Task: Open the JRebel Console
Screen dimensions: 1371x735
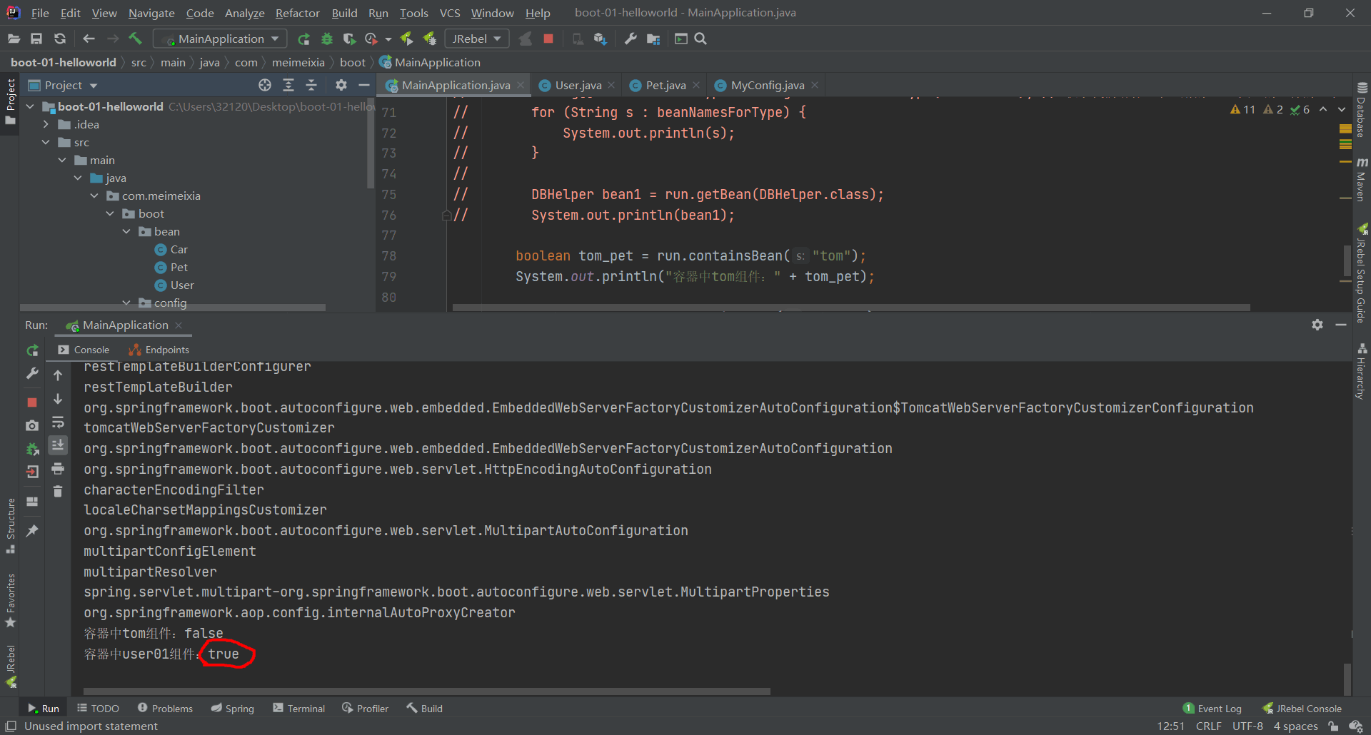Action: 1302,709
